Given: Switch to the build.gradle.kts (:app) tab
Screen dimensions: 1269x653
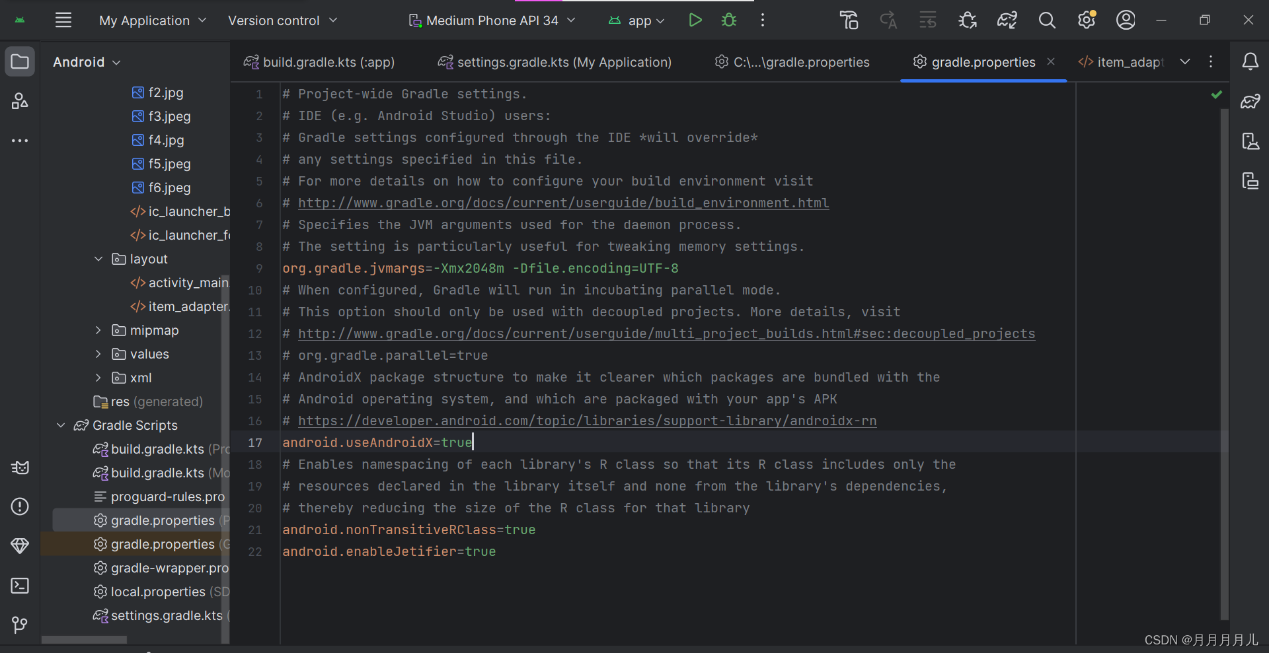Looking at the screenshot, I should tap(319, 62).
